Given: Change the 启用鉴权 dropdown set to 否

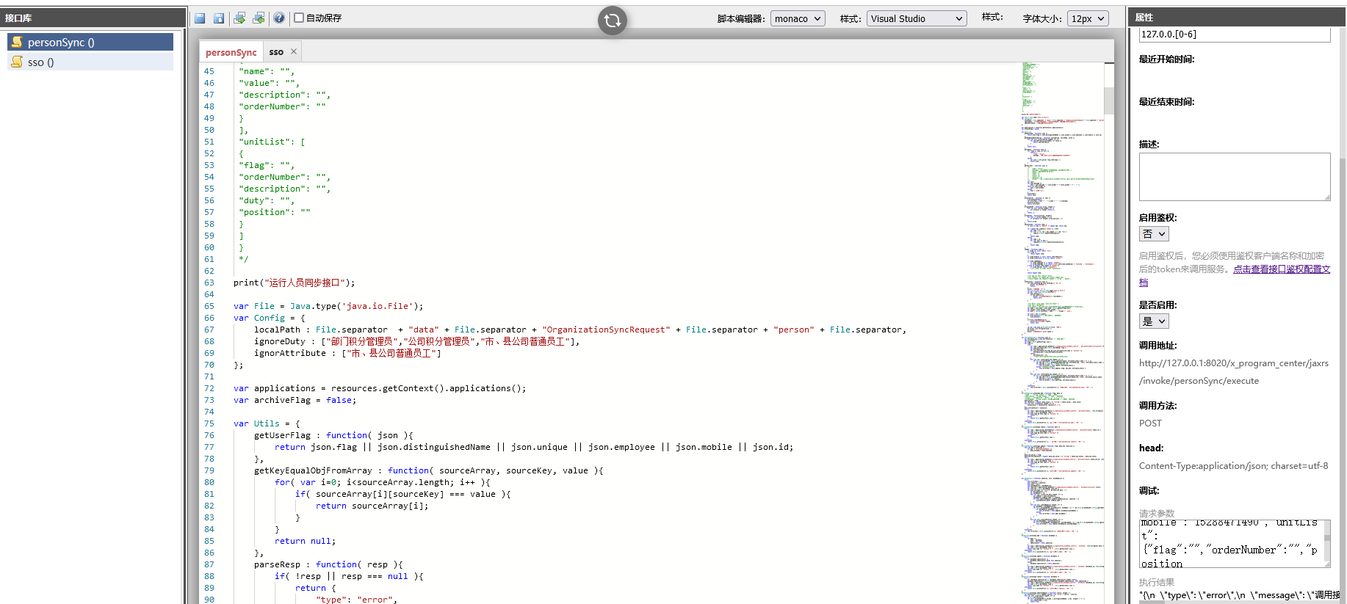Looking at the screenshot, I should point(1153,234).
